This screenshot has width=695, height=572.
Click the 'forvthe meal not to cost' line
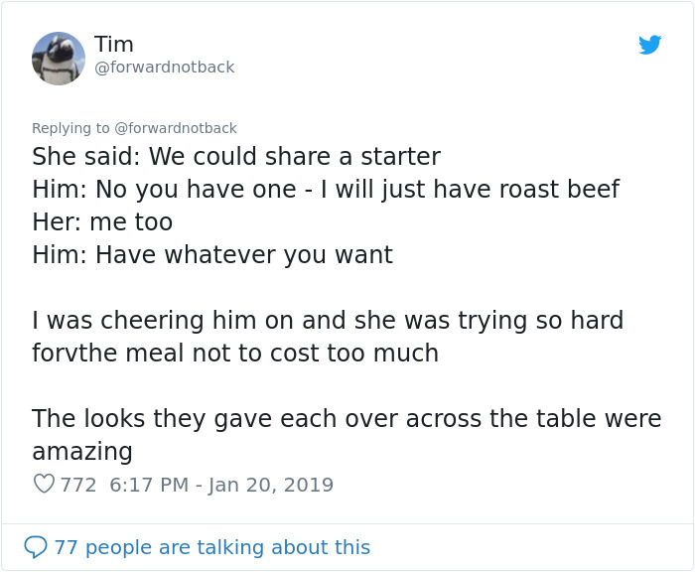coord(234,353)
